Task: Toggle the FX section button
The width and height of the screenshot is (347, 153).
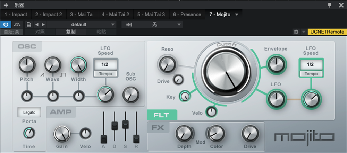Action: pos(158,128)
